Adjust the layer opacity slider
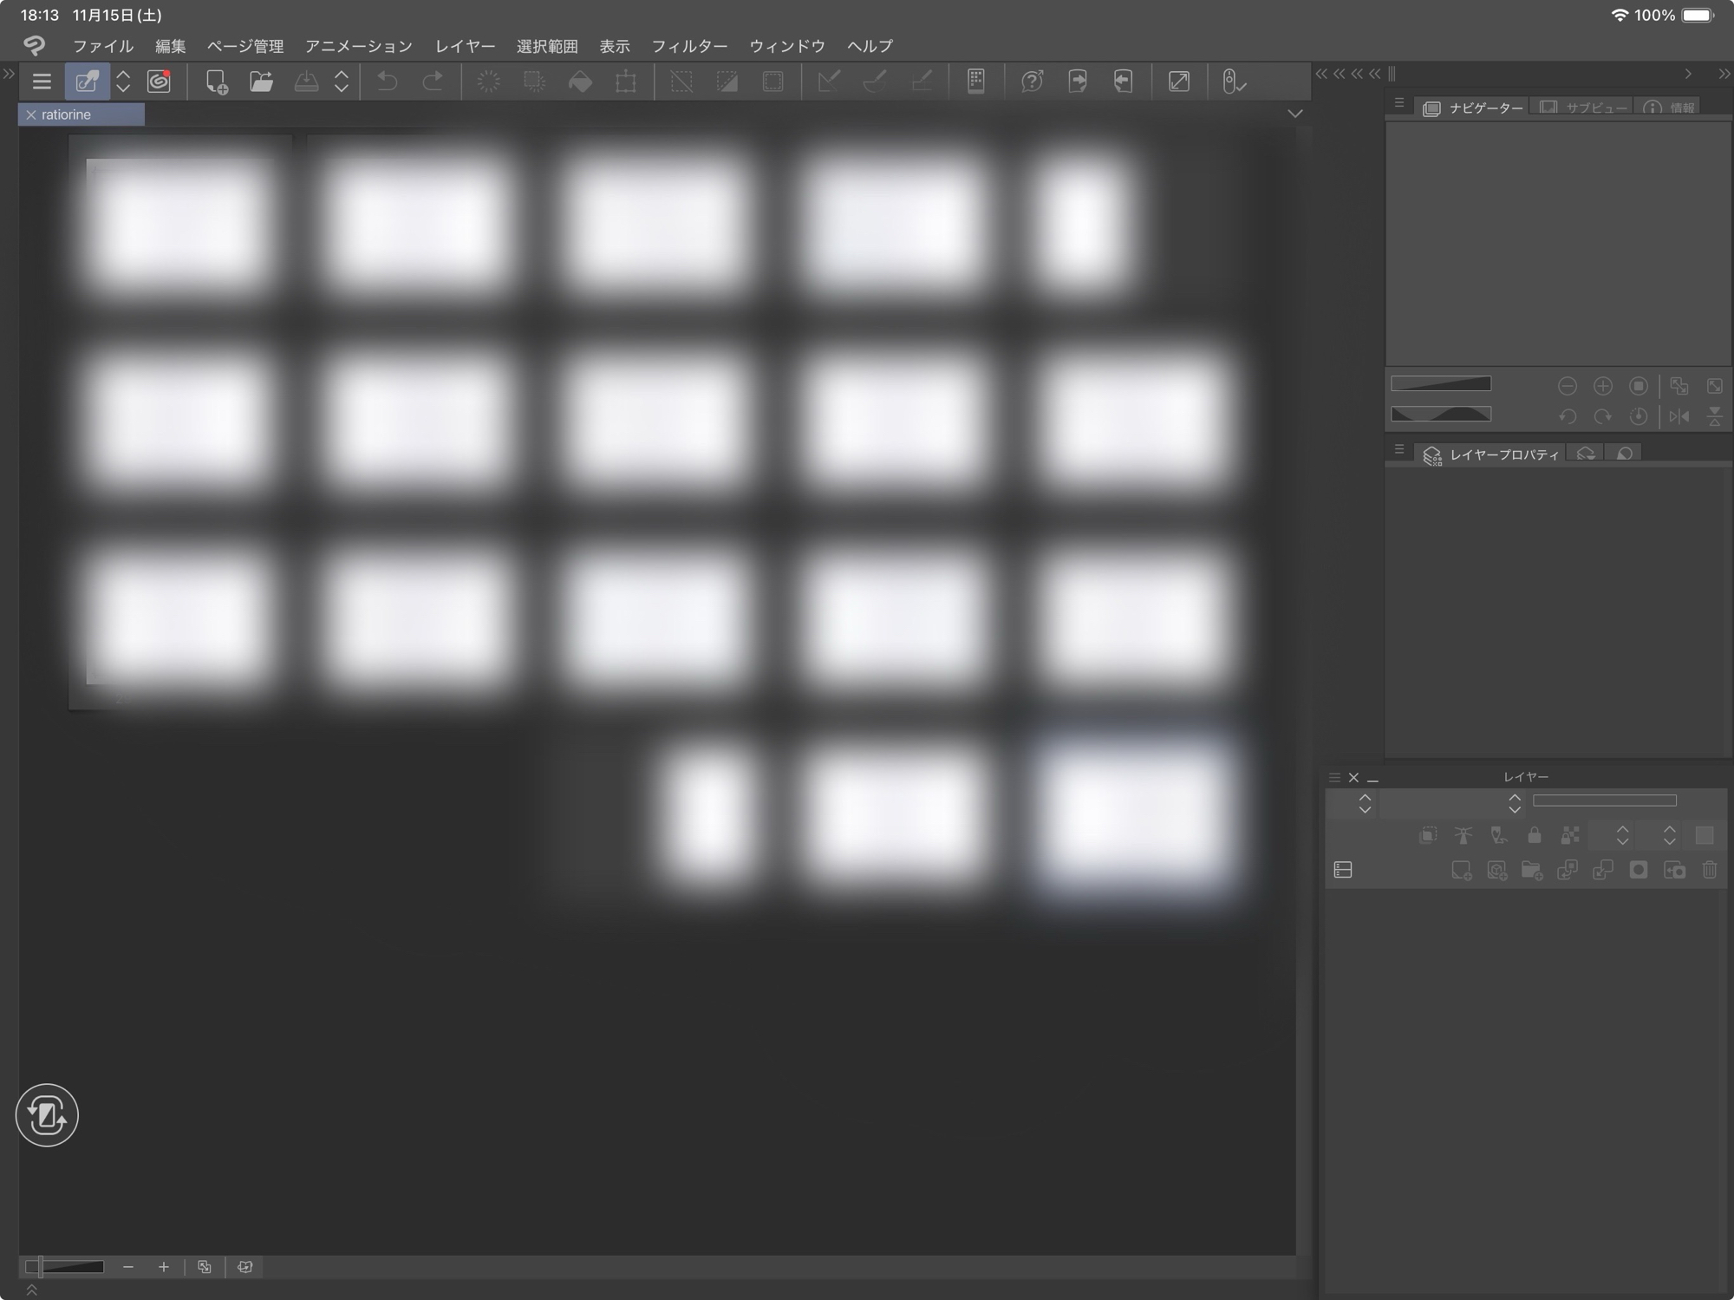Viewport: 1734px width, 1300px height. pos(1604,800)
